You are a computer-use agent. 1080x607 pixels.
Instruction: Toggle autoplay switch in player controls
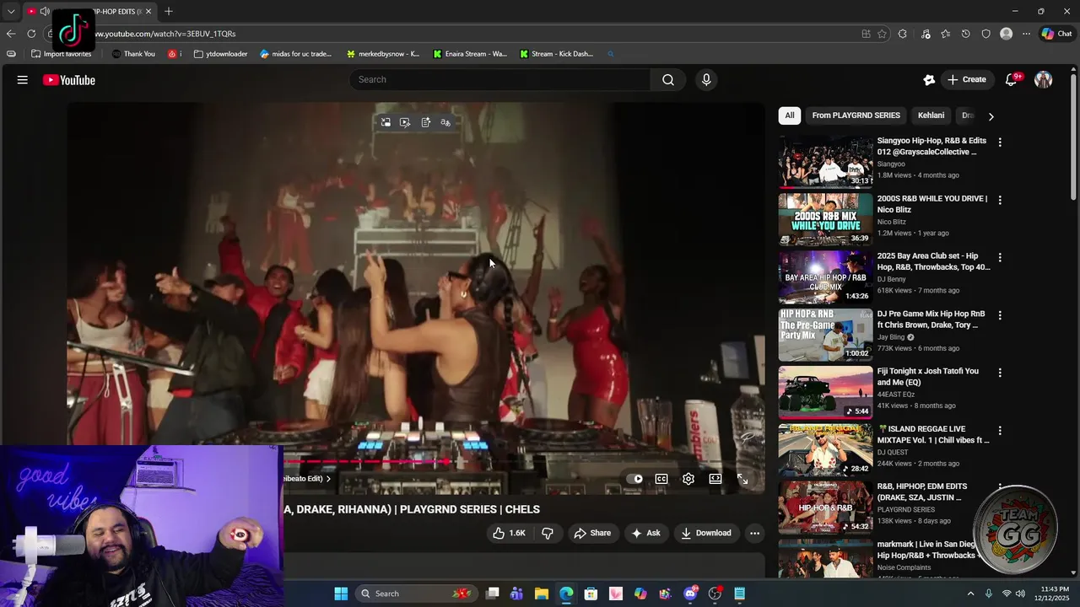(634, 479)
